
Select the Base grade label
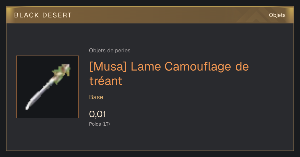coord(96,97)
